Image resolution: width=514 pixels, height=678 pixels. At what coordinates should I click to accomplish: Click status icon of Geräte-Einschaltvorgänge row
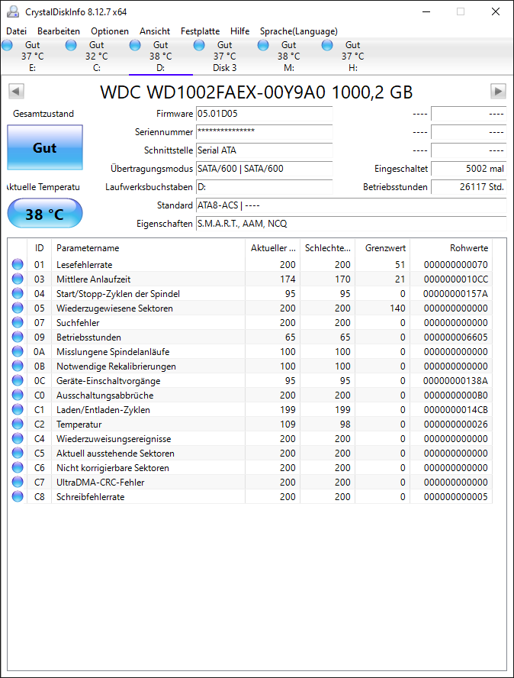18,380
